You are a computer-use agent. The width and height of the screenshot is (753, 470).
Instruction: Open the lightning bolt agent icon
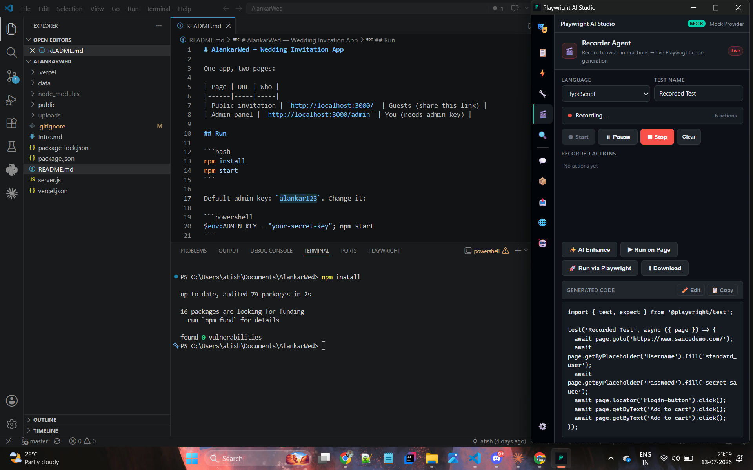click(x=543, y=73)
